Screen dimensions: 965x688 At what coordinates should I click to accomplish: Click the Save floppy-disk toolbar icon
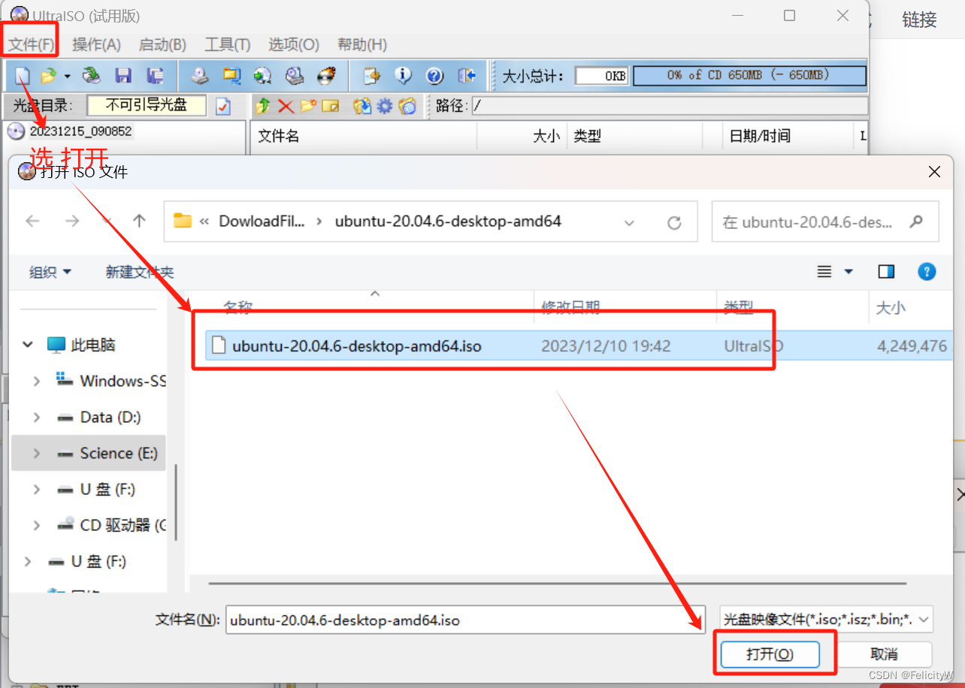[x=123, y=76]
